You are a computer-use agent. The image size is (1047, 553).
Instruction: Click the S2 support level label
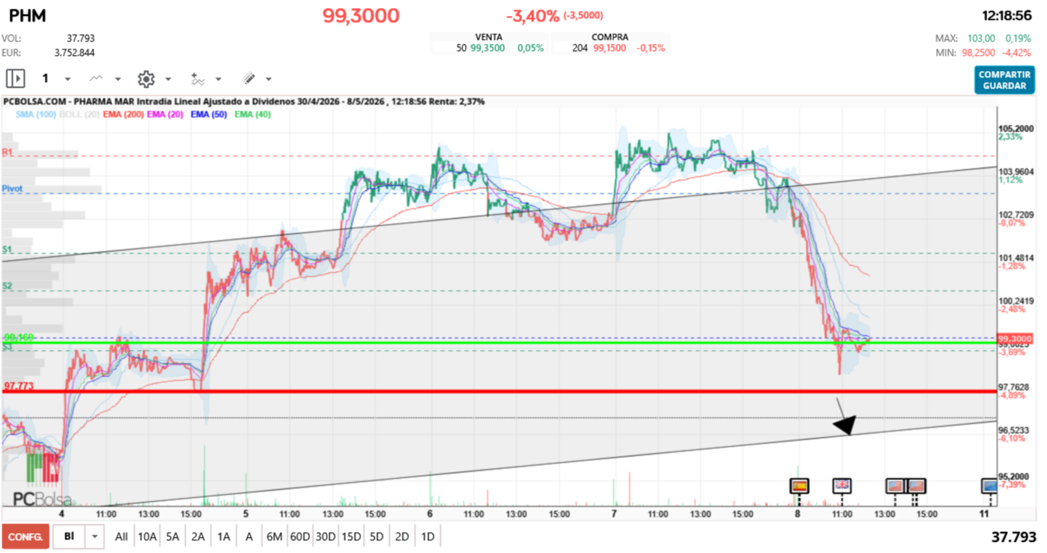[x=7, y=285]
